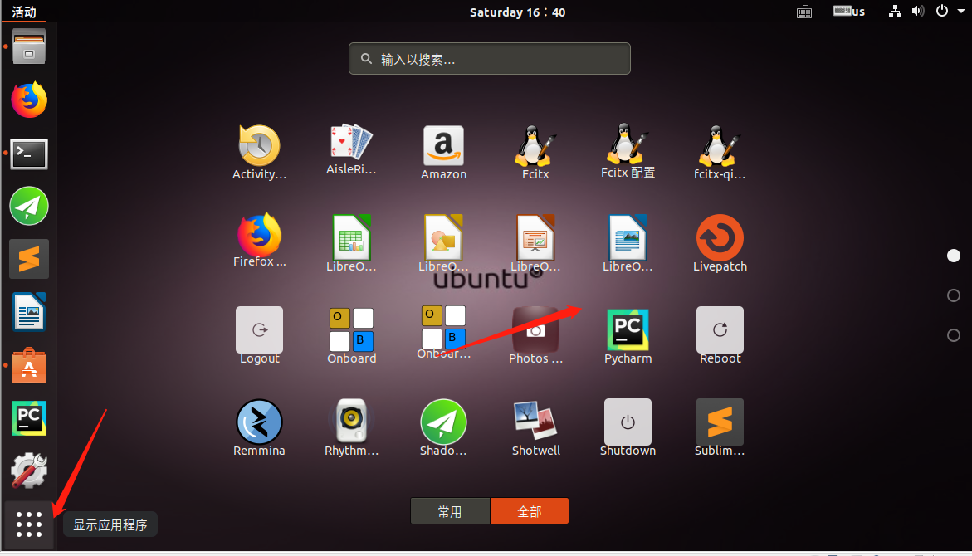Go to first page indicator dot
The image size is (972, 556).
tap(954, 256)
